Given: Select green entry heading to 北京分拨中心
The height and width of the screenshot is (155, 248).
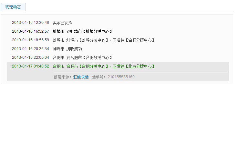Looking at the screenshot, I should tap(104, 66).
